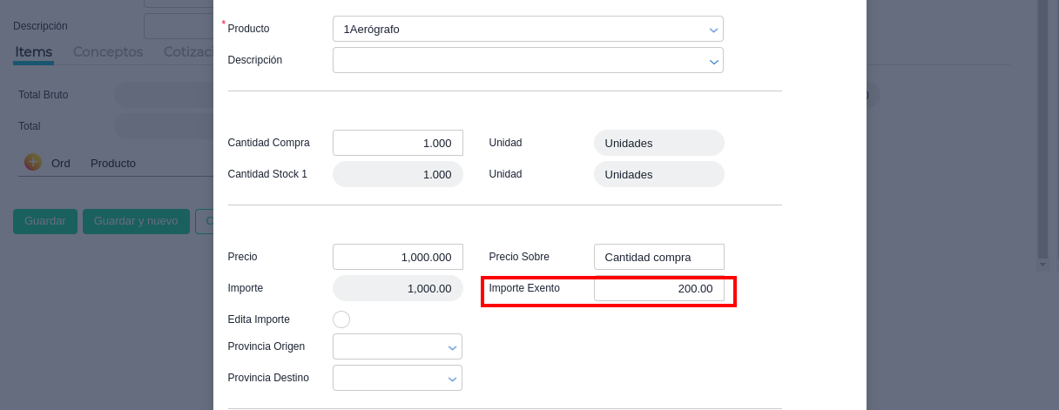
Task: Click the Producto dropdown chevron arrow
Action: (713, 30)
